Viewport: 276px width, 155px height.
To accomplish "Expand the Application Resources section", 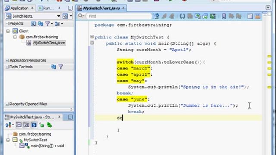I will pos(7,60).
